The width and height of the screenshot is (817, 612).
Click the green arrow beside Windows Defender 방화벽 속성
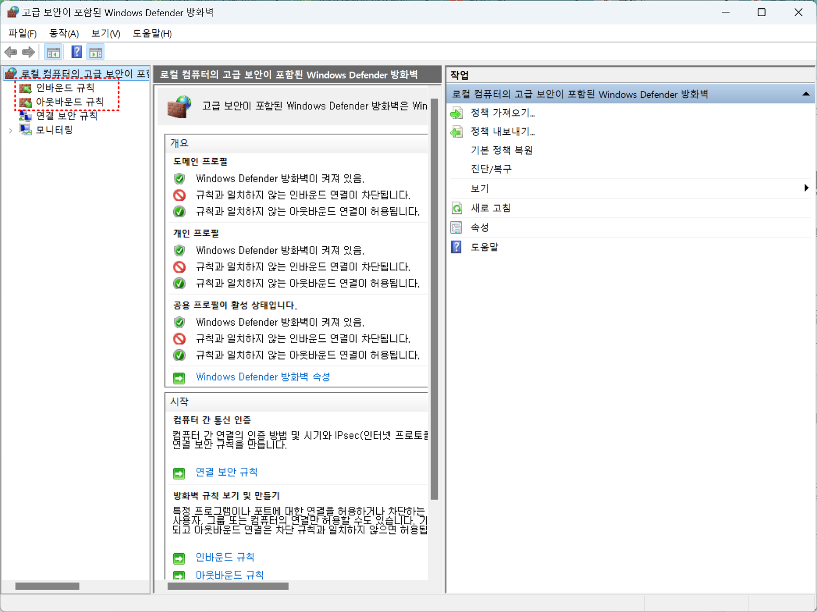tap(179, 378)
